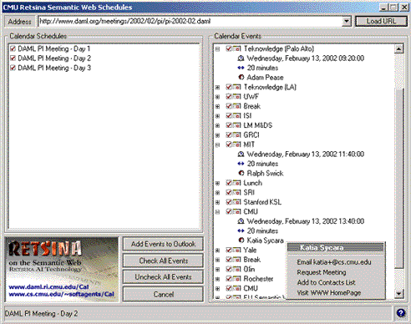Click the Add Events to Outlook button
Screen dimensions: 411x324
tap(163, 244)
